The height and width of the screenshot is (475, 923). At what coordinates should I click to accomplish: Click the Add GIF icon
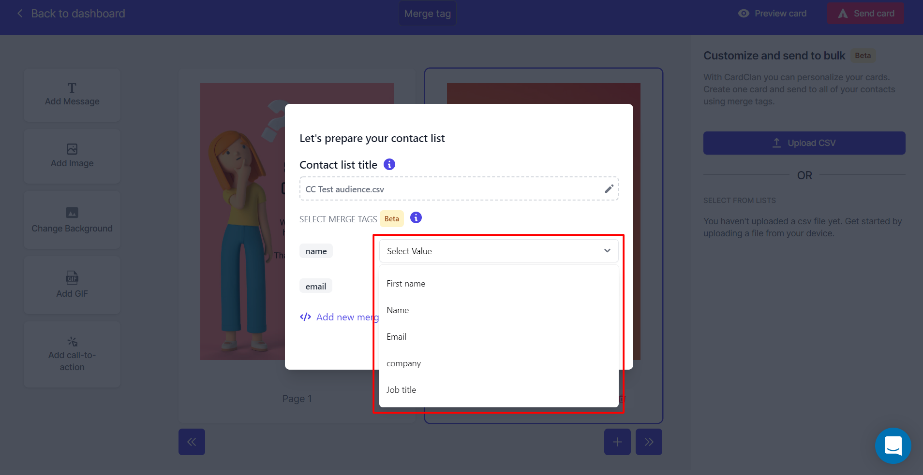(72, 278)
